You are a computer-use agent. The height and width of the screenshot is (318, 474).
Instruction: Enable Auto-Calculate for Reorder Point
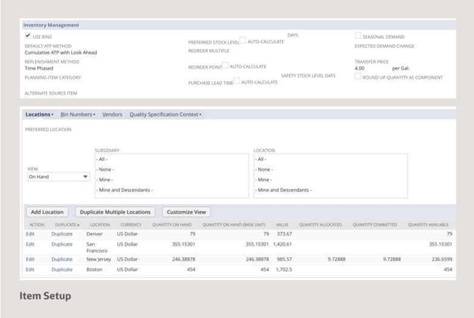click(x=225, y=65)
